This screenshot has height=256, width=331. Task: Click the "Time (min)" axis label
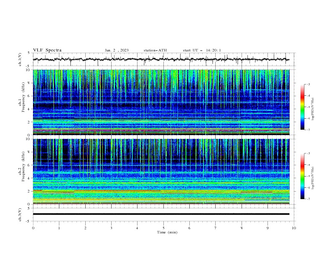pyautogui.click(x=167, y=232)
